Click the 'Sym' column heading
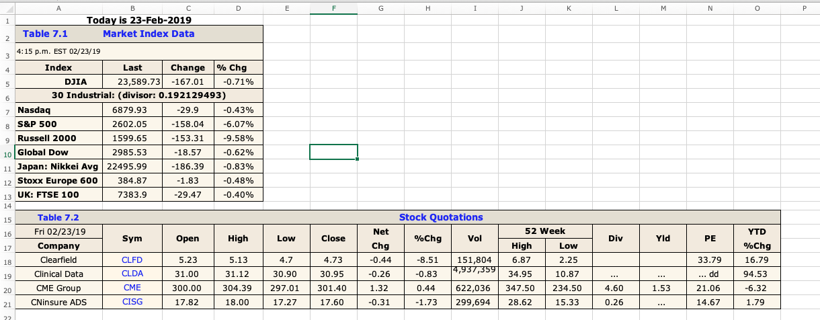Viewport: 820px width, 320px height. [x=132, y=238]
